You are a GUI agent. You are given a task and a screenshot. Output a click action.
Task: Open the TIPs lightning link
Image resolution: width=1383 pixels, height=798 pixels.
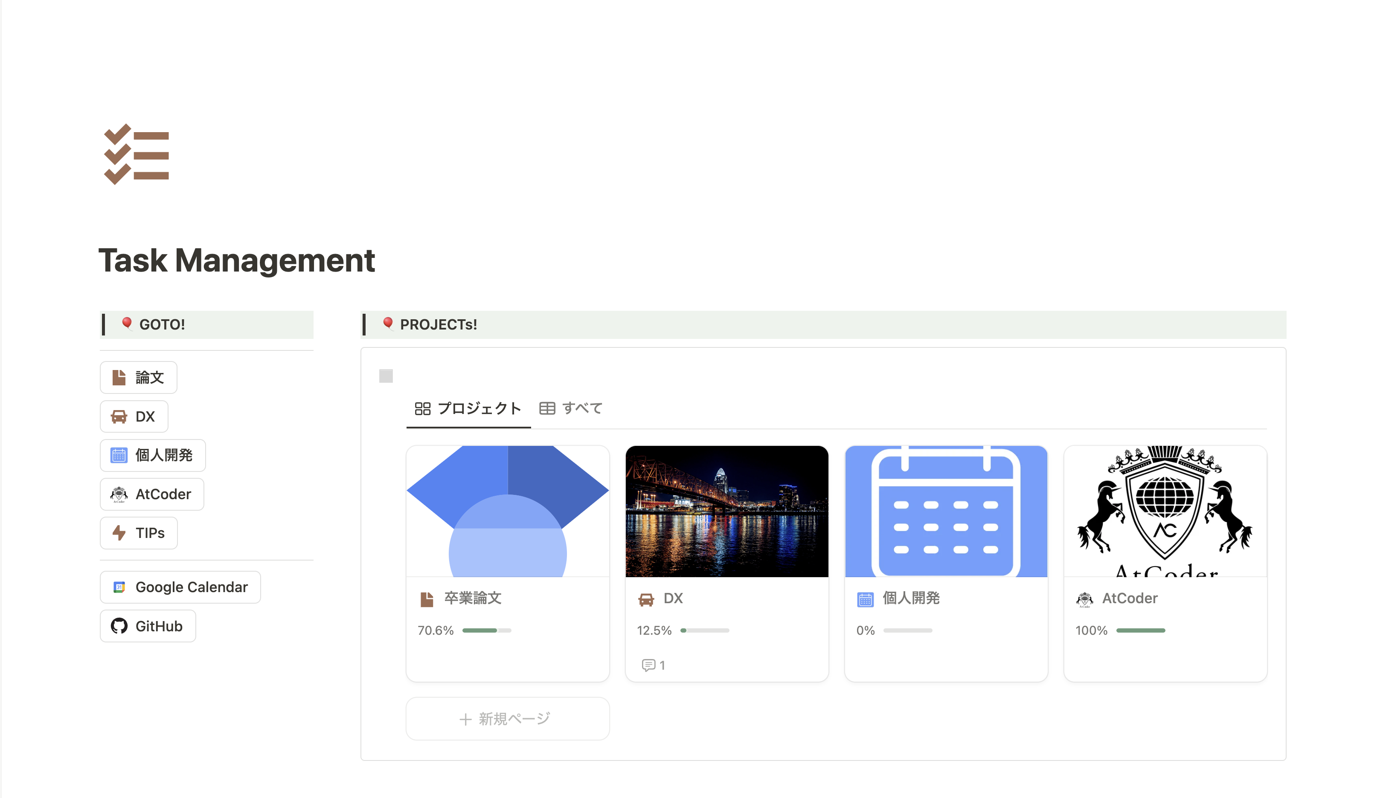[x=139, y=533]
